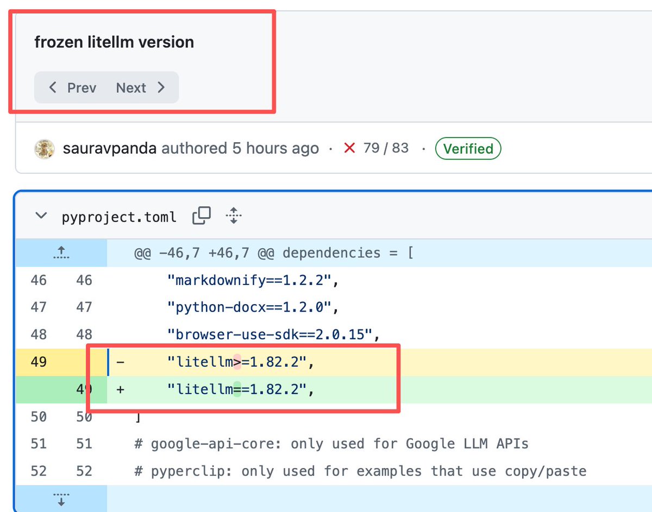This screenshot has height=512, width=652.
Task: Show failed checks status 79 / 83
Action: point(376,148)
